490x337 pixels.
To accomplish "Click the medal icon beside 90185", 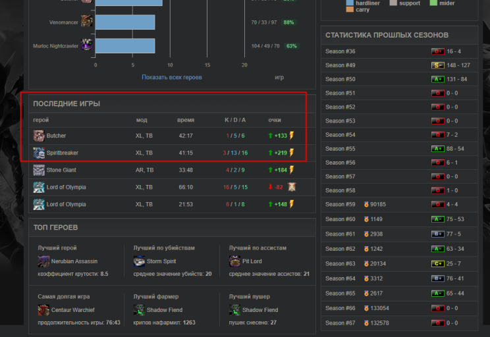I will tap(366, 204).
